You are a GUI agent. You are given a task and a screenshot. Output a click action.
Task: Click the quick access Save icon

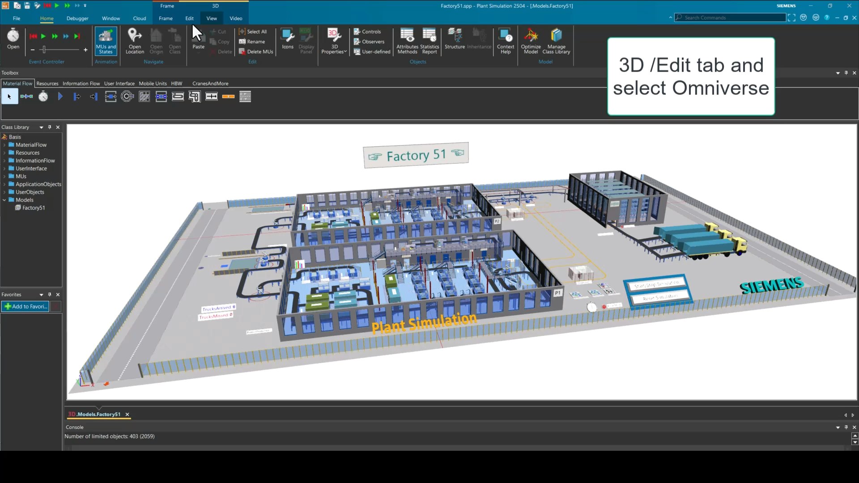(27, 6)
